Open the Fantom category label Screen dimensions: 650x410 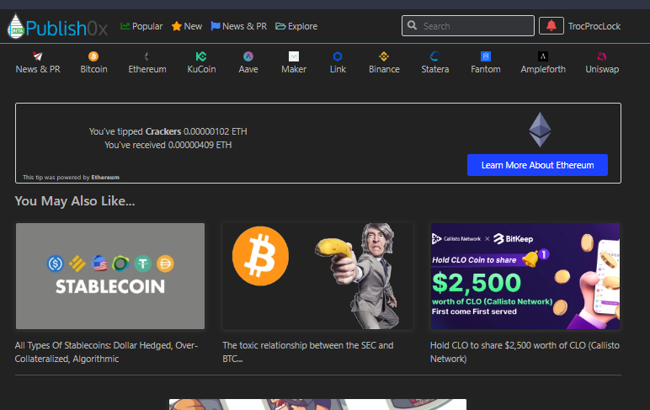tap(486, 69)
